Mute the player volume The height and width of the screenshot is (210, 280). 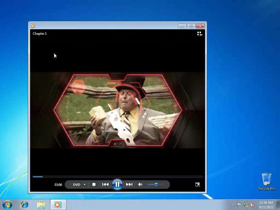tap(140, 185)
